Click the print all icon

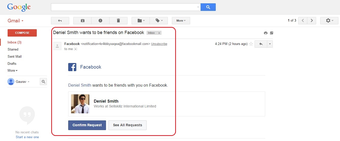point(265,33)
